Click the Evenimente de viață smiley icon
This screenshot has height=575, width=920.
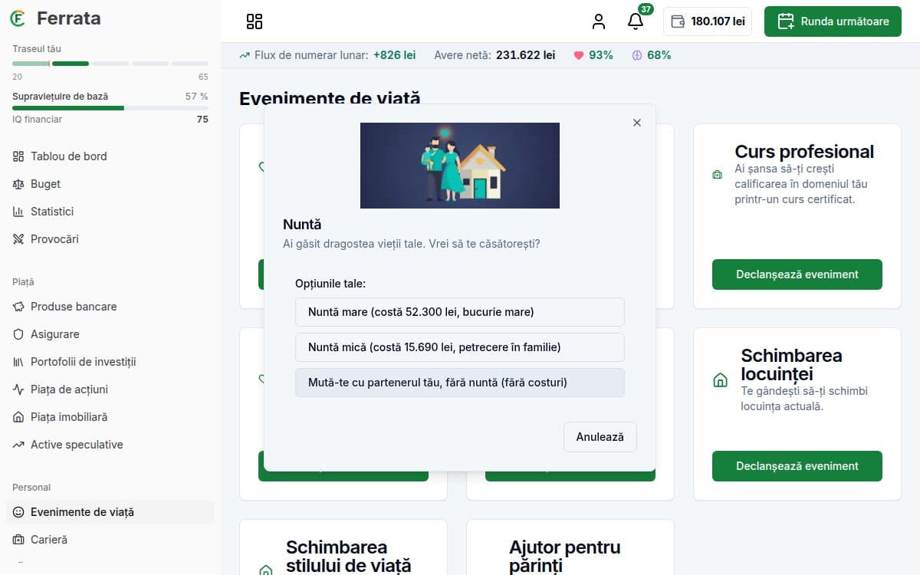coord(18,512)
